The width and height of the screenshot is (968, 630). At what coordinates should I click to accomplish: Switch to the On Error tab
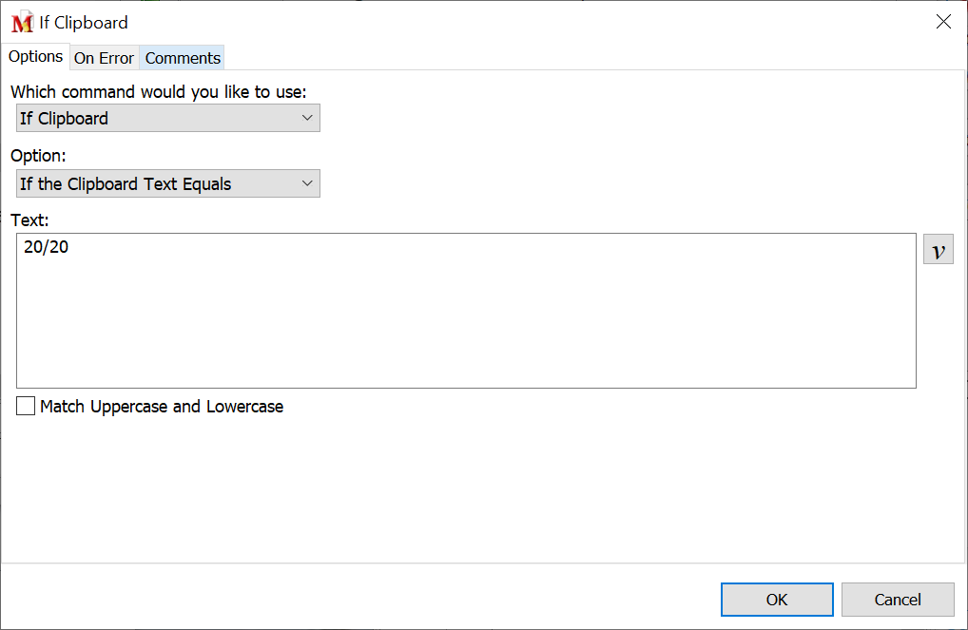pyautogui.click(x=104, y=58)
